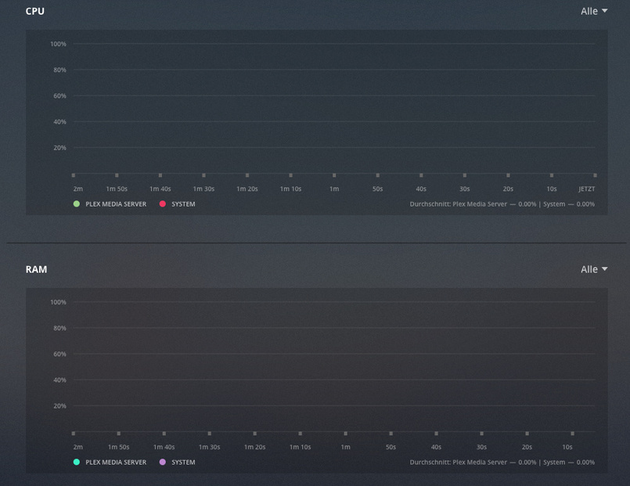
Task: Click the 50s label on RAM chart
Action: click(x=391, y=447)
